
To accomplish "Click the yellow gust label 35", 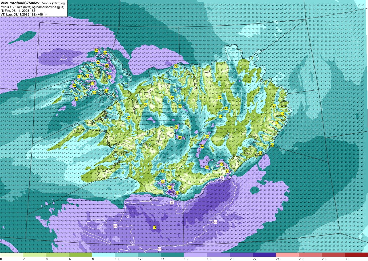I will pyautogui.click(x=92, y=83).
